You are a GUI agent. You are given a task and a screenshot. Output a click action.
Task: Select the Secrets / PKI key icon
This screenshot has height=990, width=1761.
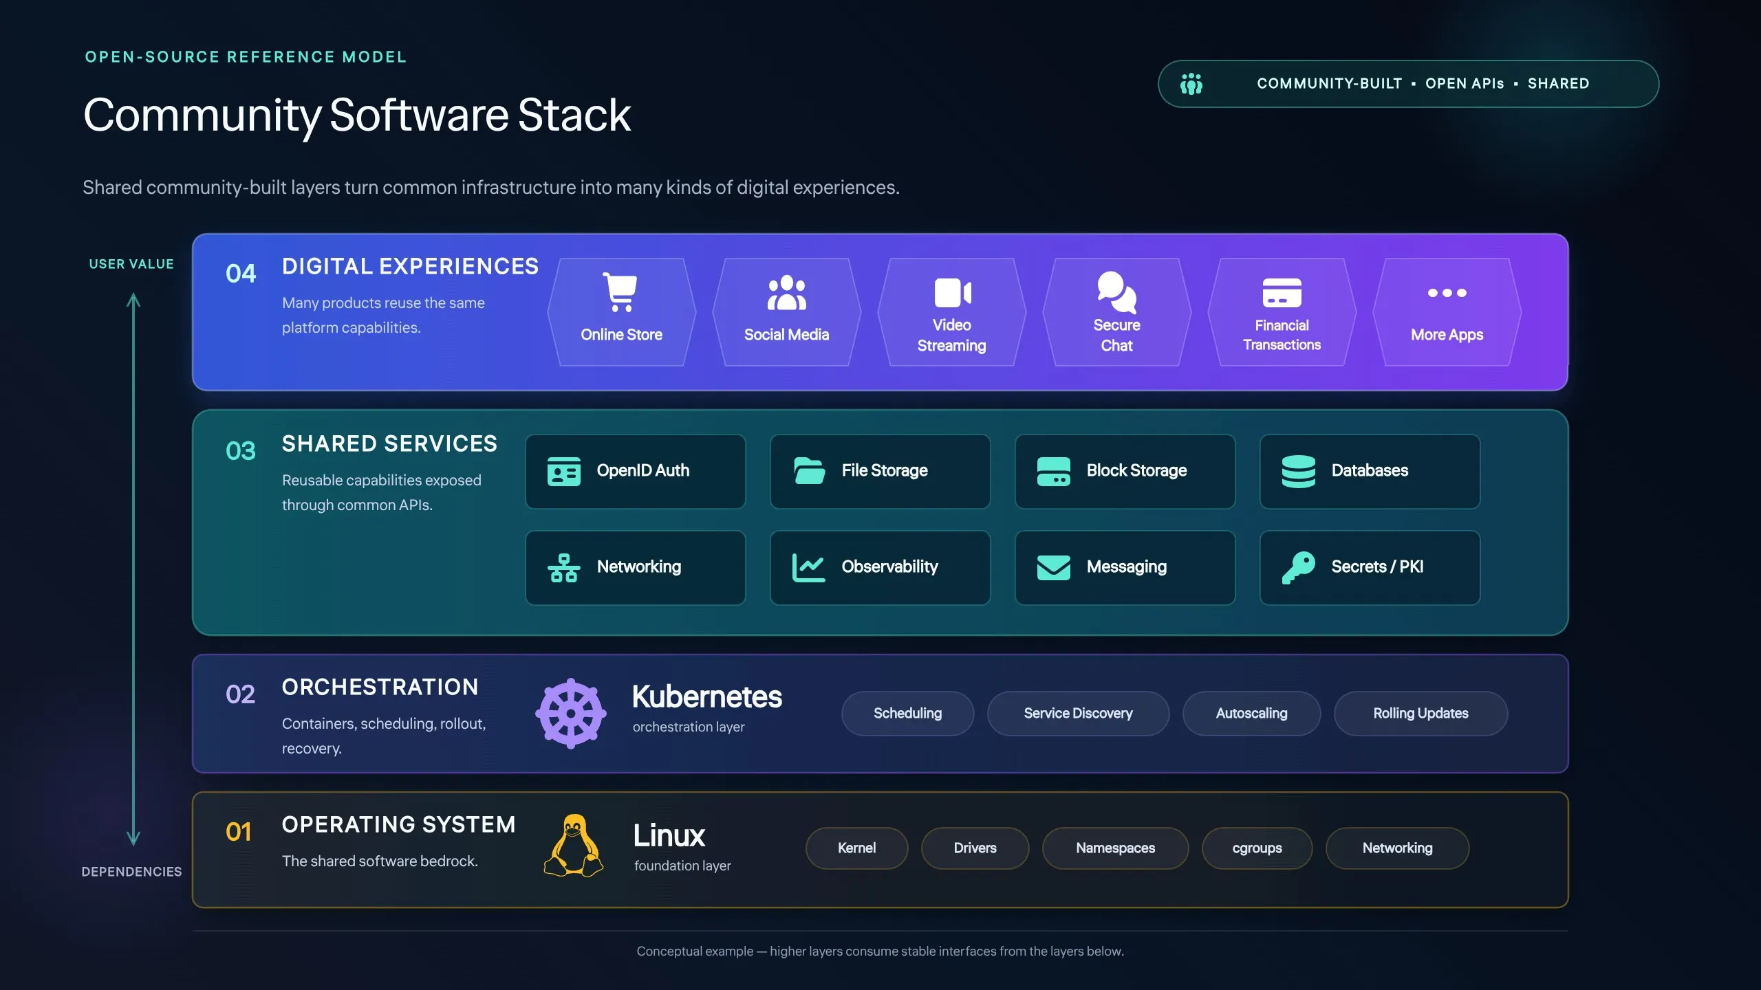coord(1298,568)
